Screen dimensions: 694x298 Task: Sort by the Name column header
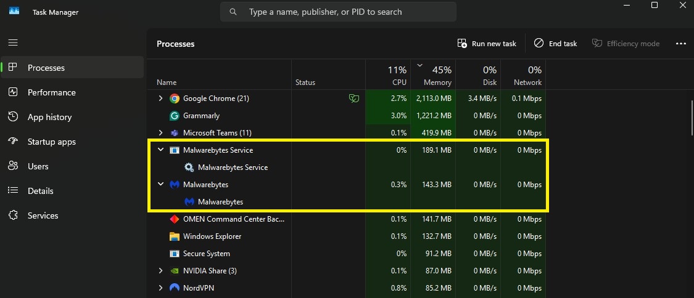click(x=219, y=75)
